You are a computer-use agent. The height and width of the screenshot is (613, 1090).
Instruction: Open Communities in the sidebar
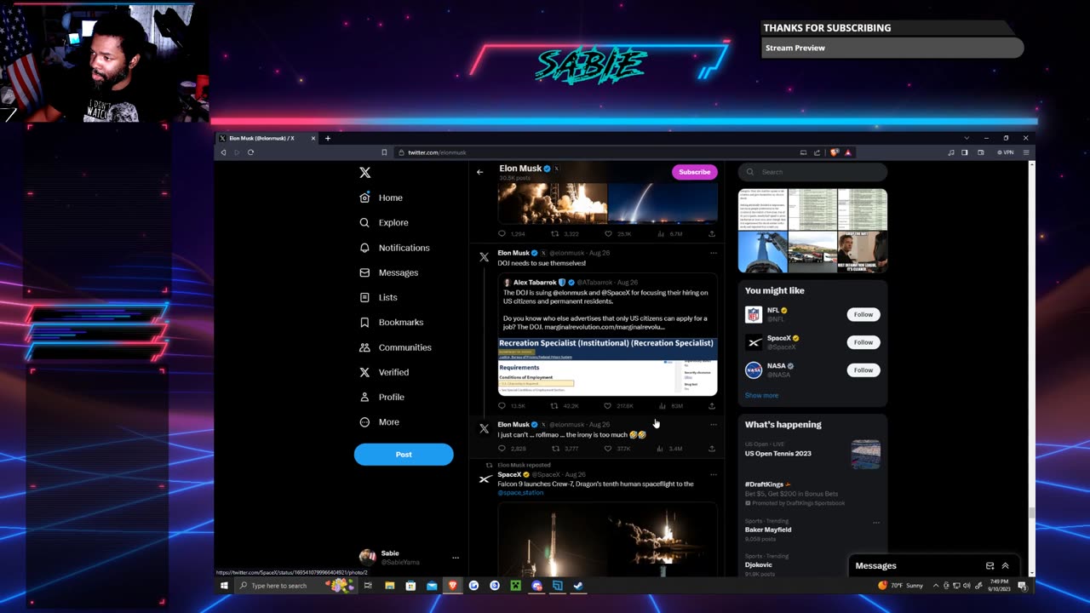[x=395, y=347]
